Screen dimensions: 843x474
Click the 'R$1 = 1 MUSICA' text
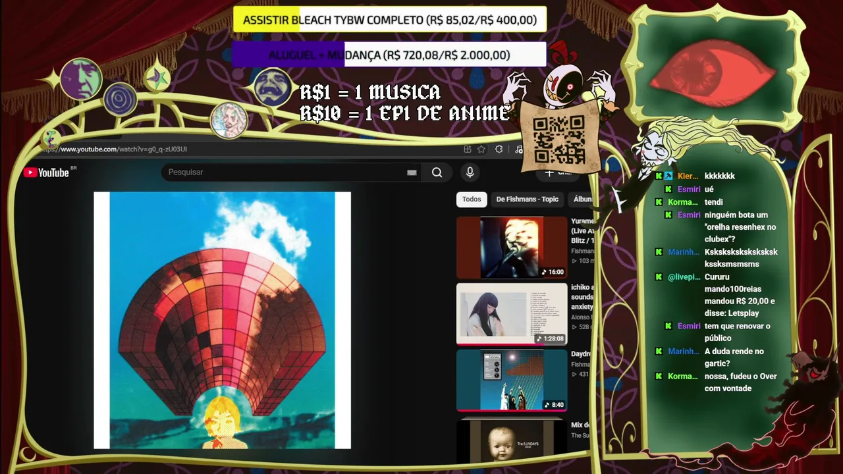tap(370, 92)
